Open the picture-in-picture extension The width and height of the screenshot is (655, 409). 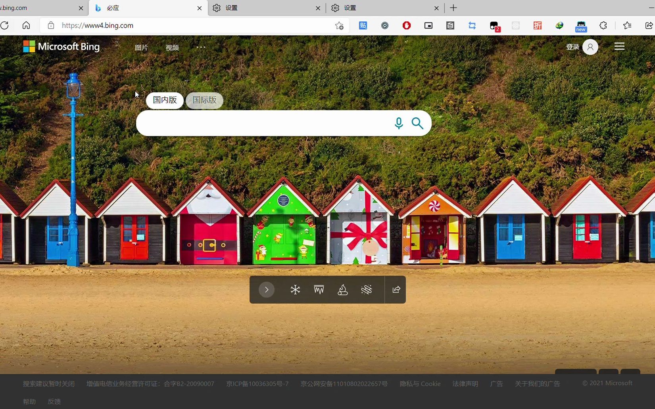428,25
